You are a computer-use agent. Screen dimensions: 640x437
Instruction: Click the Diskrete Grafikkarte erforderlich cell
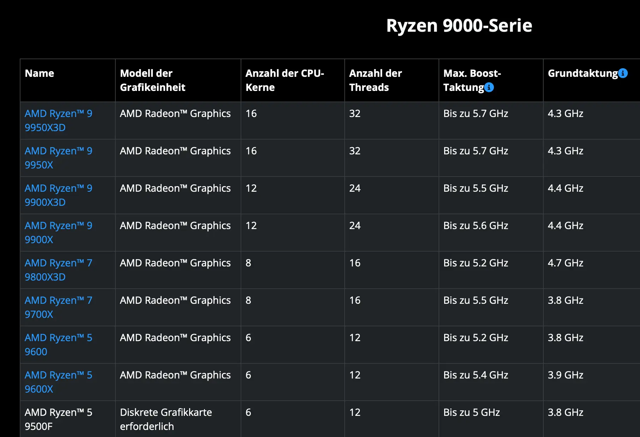point(166,419)
